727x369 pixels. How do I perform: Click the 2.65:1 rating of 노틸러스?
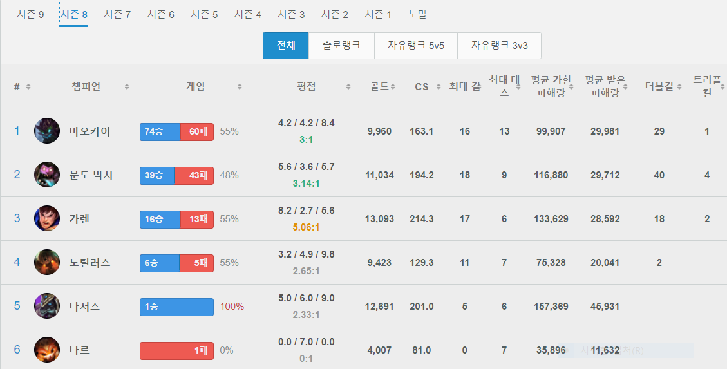coord(306,270)
